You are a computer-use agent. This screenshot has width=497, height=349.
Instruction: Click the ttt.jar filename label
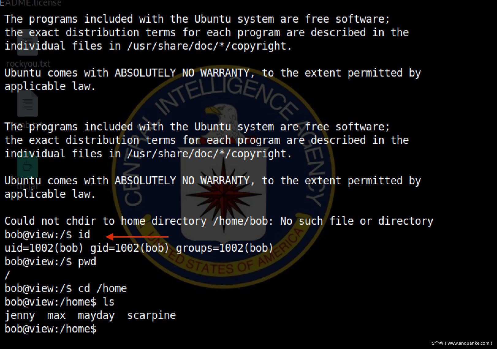click(x=28, y=186)
